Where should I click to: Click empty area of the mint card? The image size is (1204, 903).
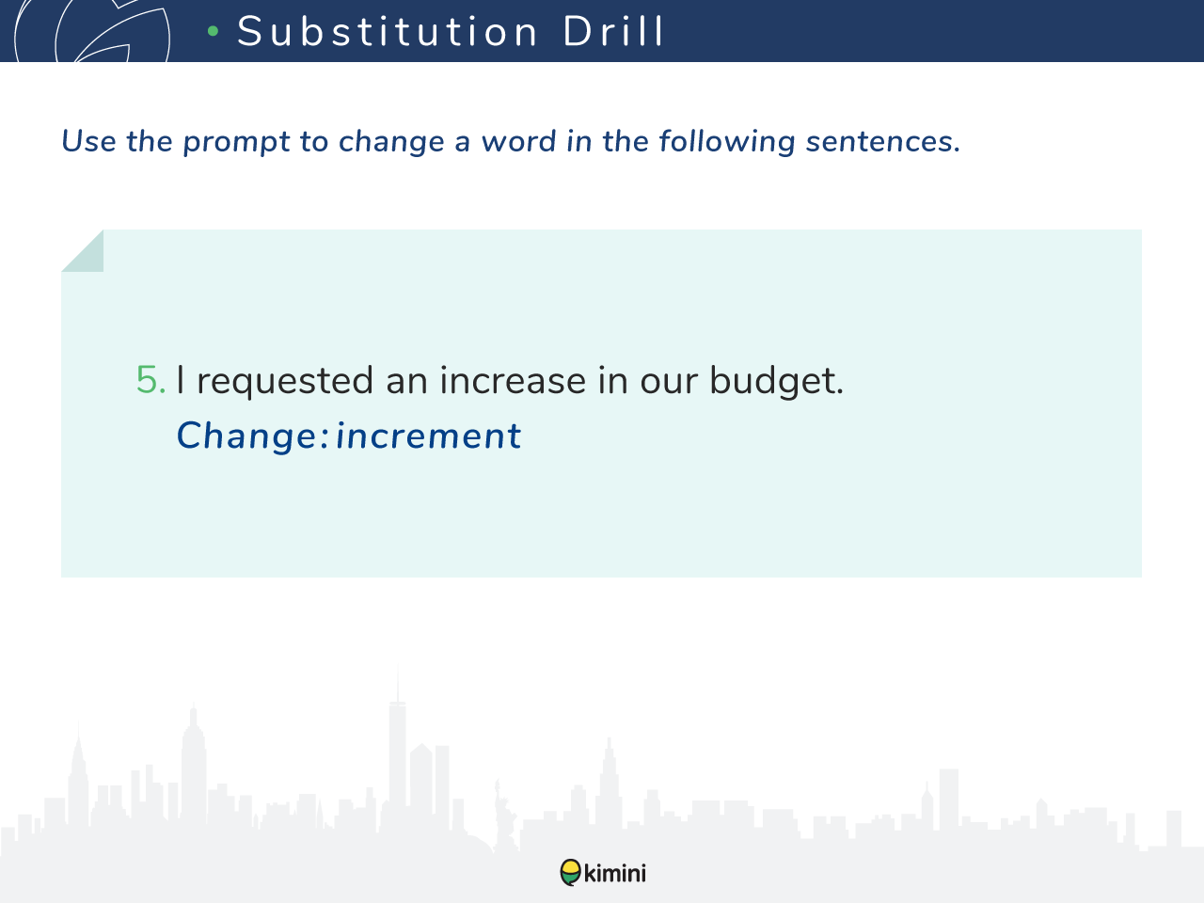(847, 508)
